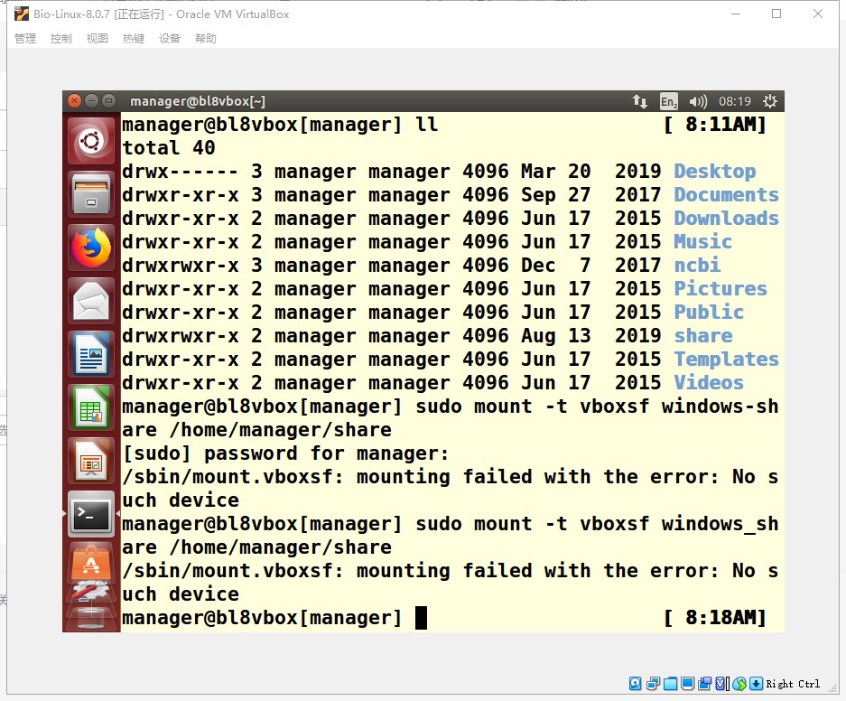
Task: Open the power and session gear menu
Action: click(770, 101)
